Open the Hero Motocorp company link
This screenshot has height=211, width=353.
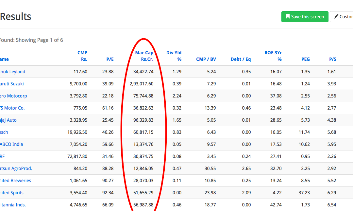[x=13, y=96]
